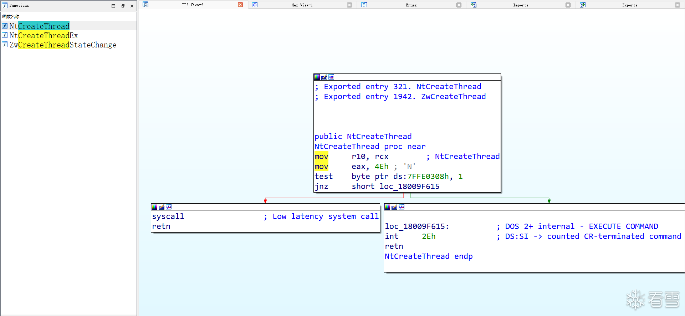Click the 'int 2Eh' instruction
Image resolution: width=685 pixels, height=316 pixels.
[x=410, y=236]
